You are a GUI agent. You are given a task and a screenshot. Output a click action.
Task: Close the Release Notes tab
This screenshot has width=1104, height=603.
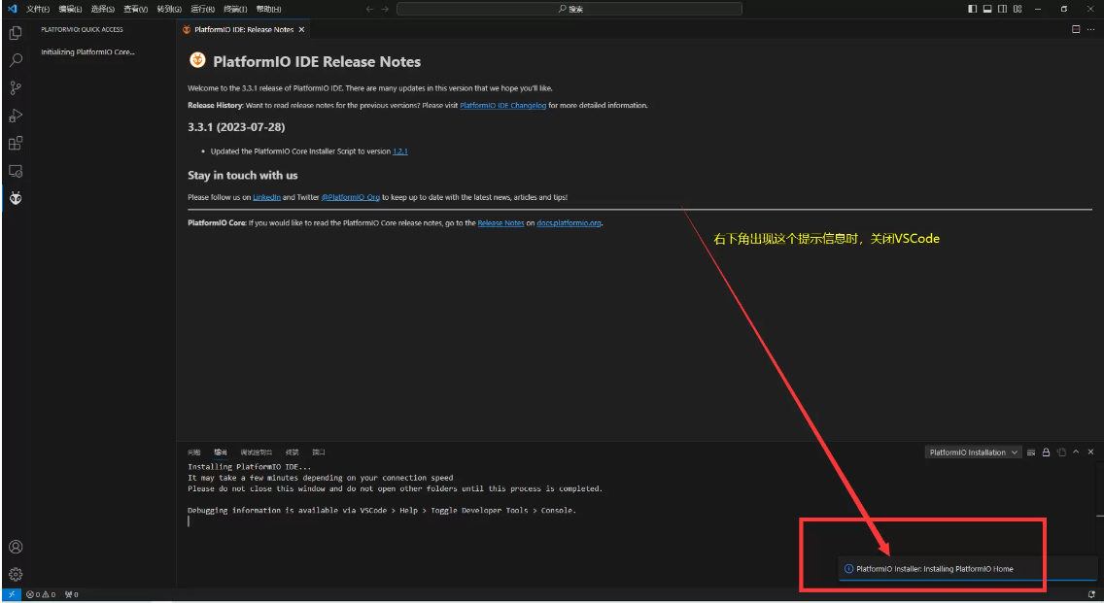tap(301, 29)
